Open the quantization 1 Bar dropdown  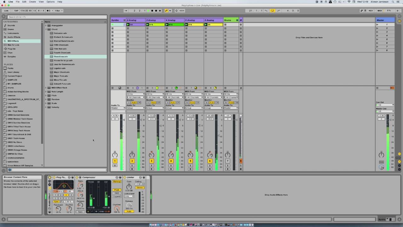point(59,11)
